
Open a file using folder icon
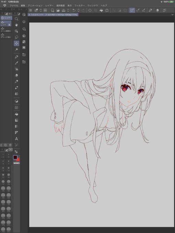(58, 10)
